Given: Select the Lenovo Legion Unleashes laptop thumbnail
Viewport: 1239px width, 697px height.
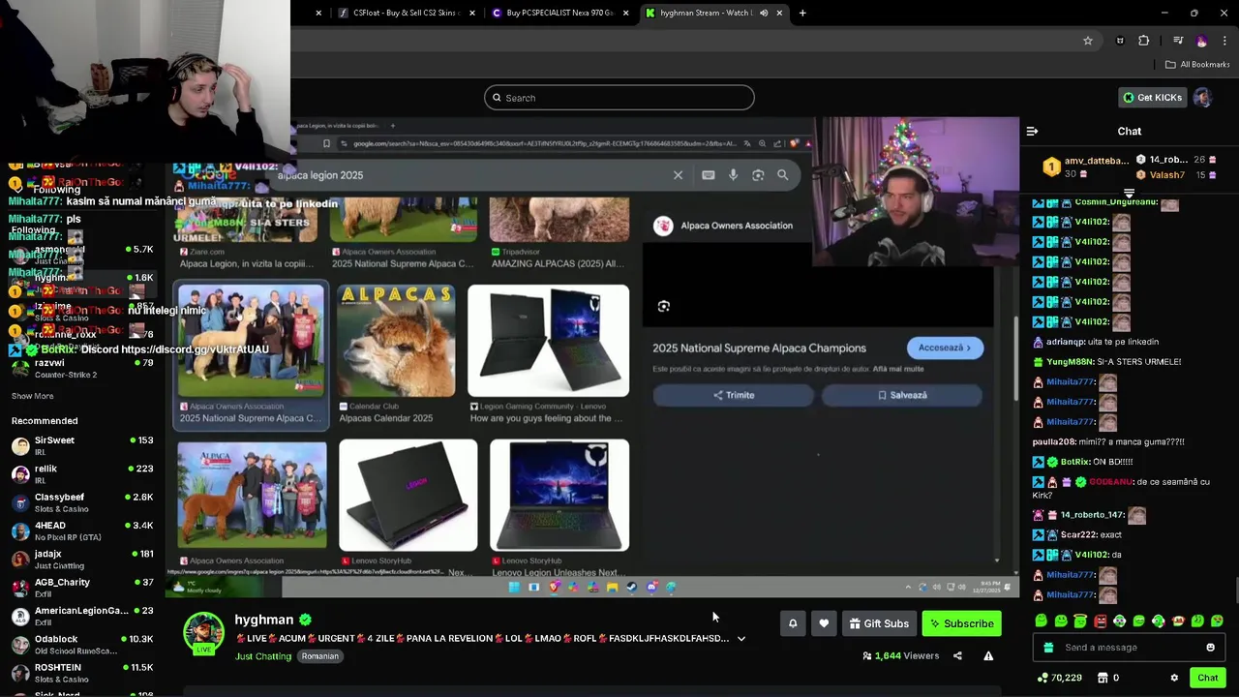Looking at the screenshot, I should click(559, 495).
